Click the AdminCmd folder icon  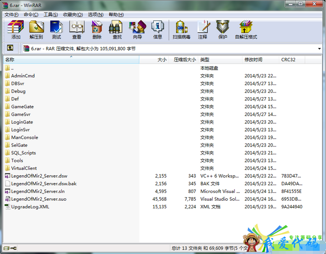click(x=8, y=75)
